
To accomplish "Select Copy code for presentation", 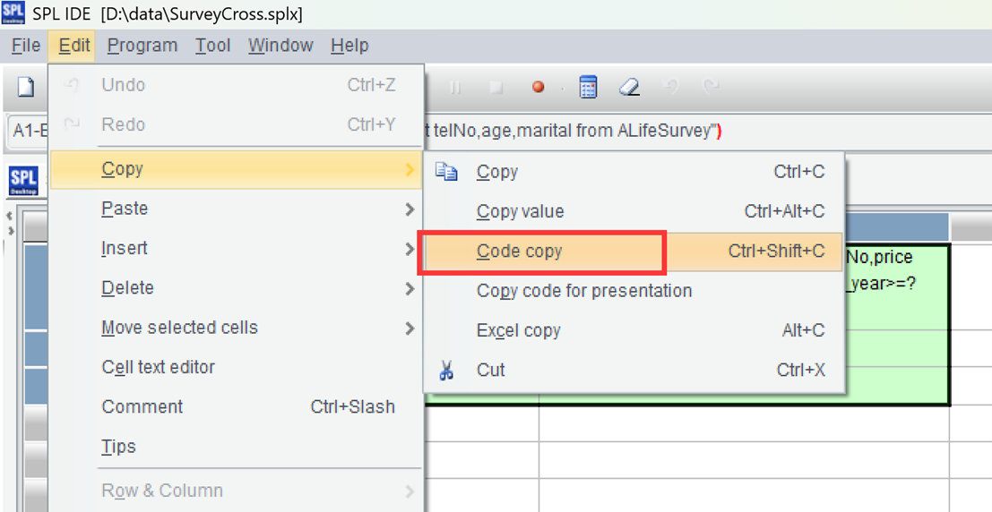I will coord(584,291).
